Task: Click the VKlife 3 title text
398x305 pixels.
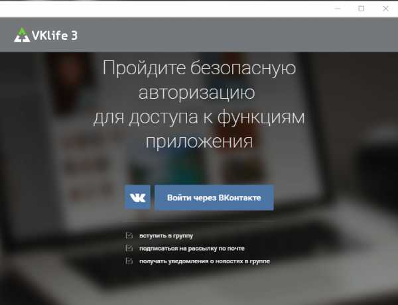Action: [54, 35]
